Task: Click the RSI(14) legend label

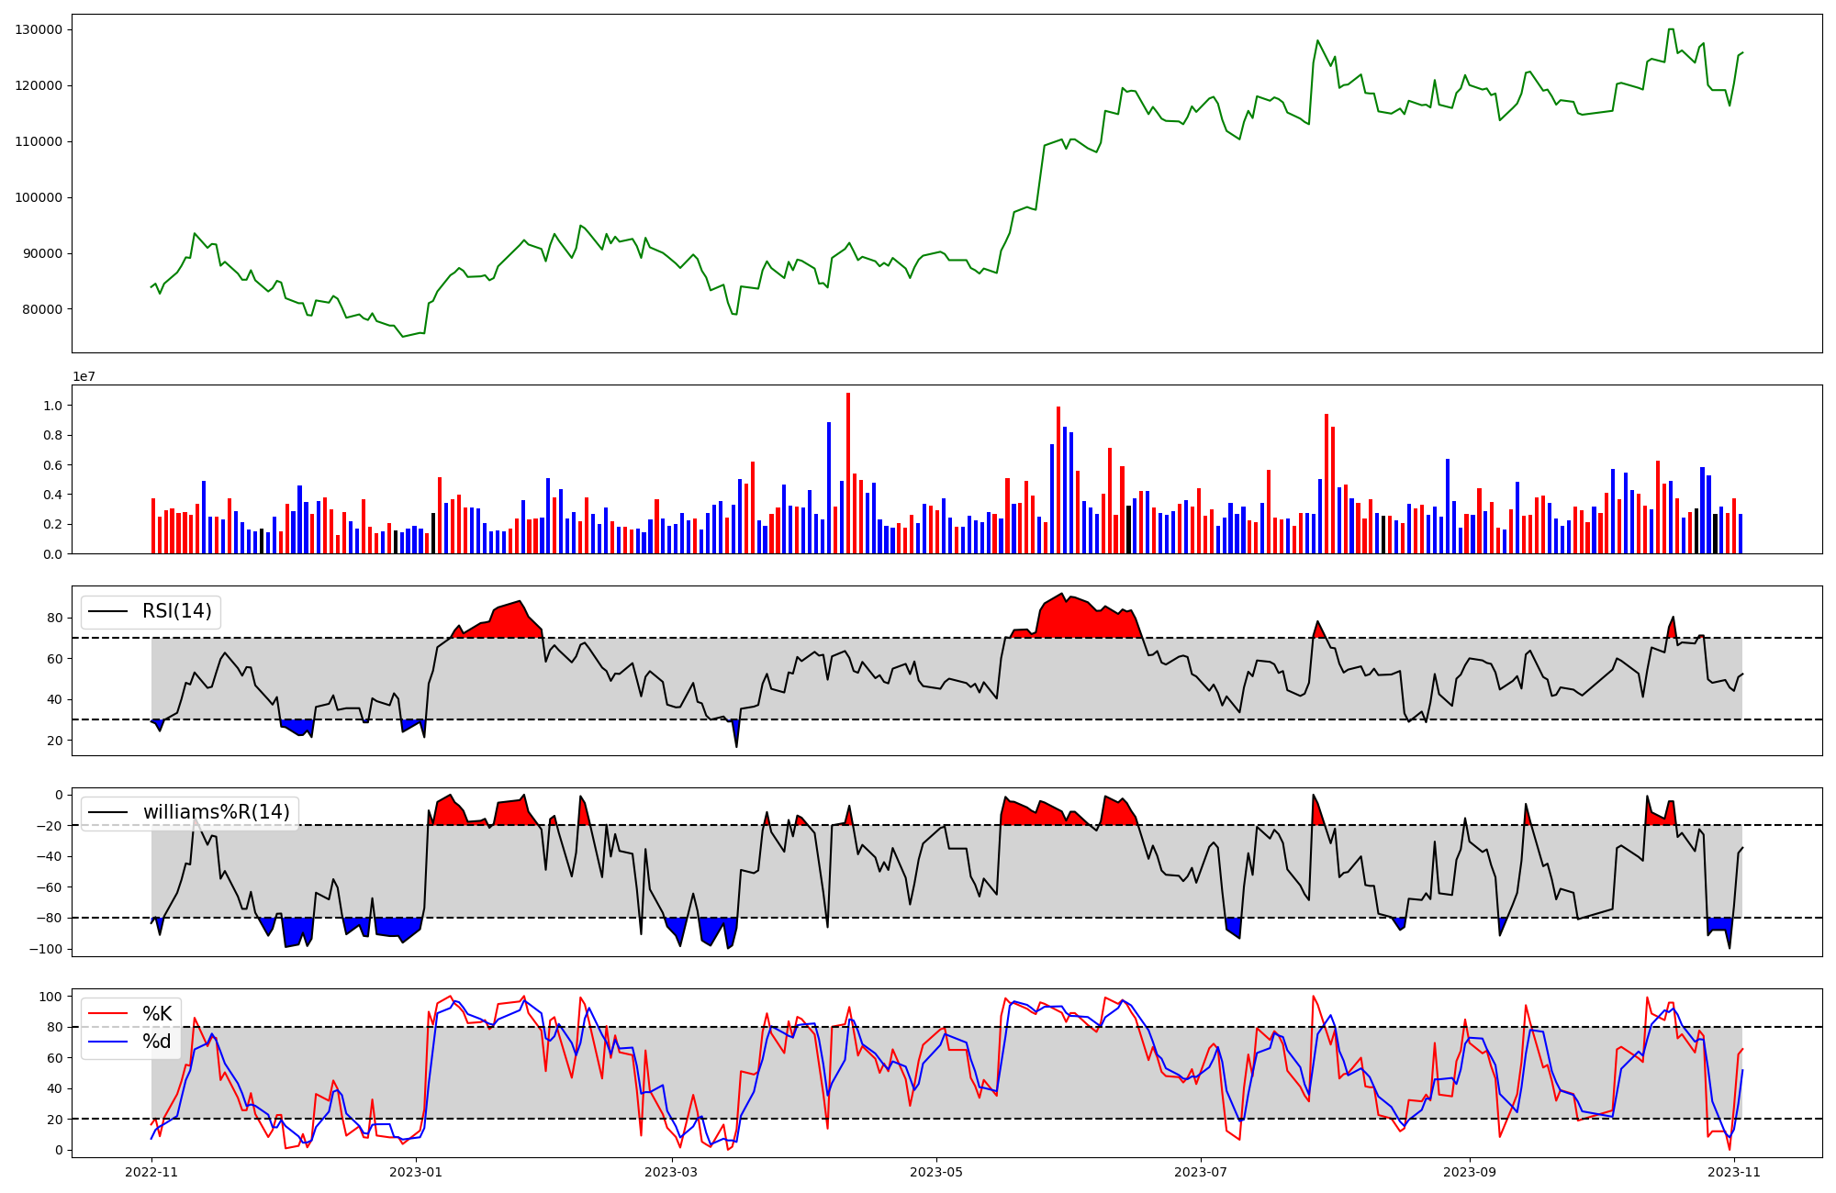Action: 176,611
